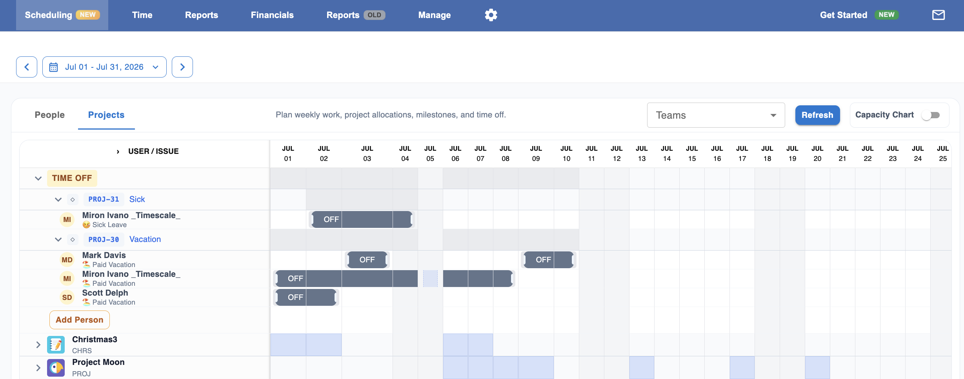964x379 pixels.
Task: Click the diamond icon beside PROJ-30
Action: tap(73, 239)
